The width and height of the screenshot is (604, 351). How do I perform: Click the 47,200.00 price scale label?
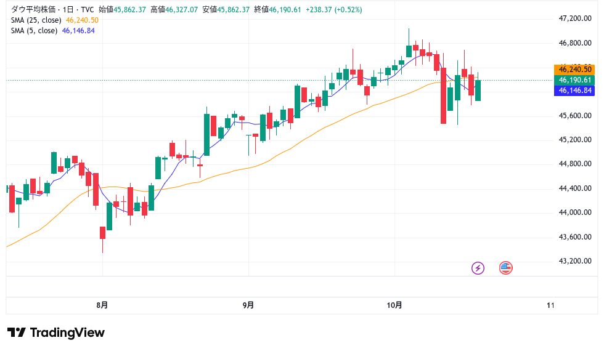click(x=574, y=18)
